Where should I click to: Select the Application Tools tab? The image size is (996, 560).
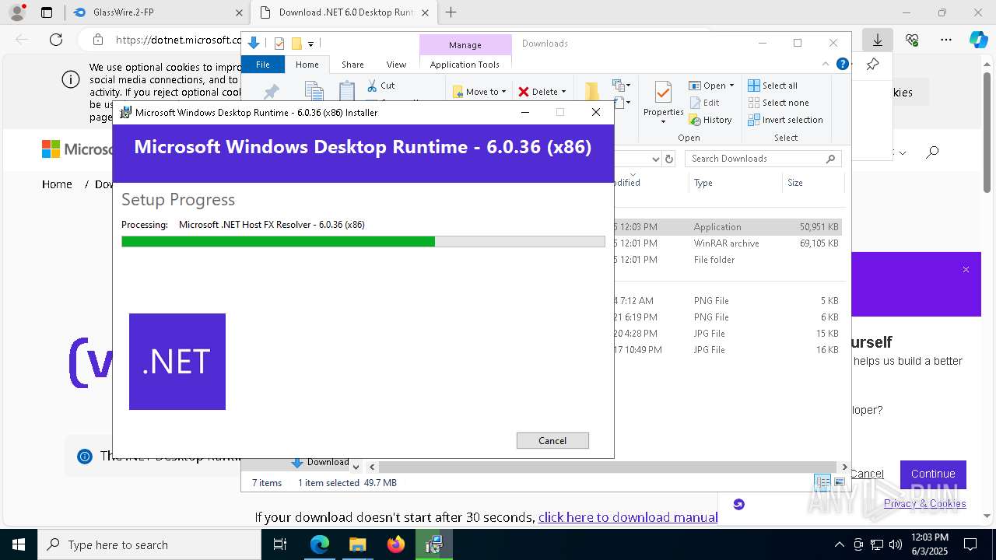pyautogui.click(x=465, y=65)
